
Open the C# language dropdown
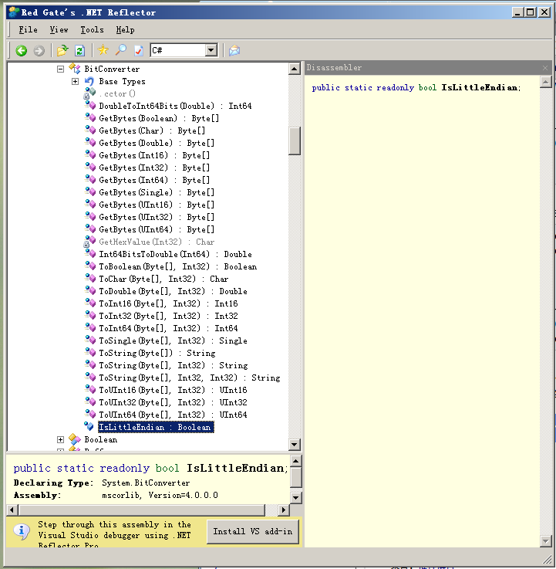pos(211,50)
